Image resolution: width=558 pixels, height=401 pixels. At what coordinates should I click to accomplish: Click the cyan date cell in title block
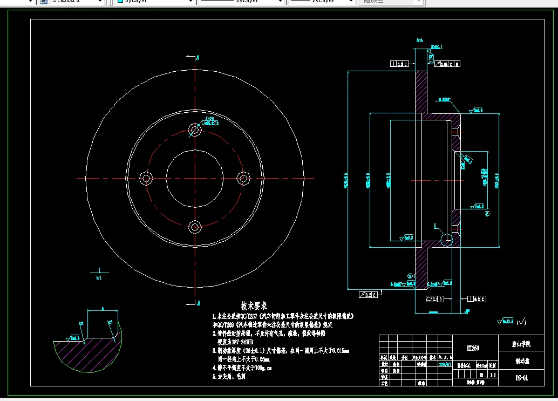point(445,364)
